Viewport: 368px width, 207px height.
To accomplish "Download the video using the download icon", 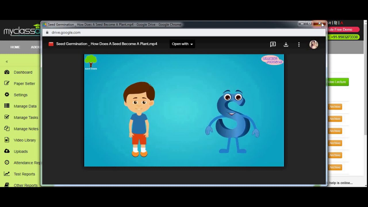I will (x=286, y=44).
